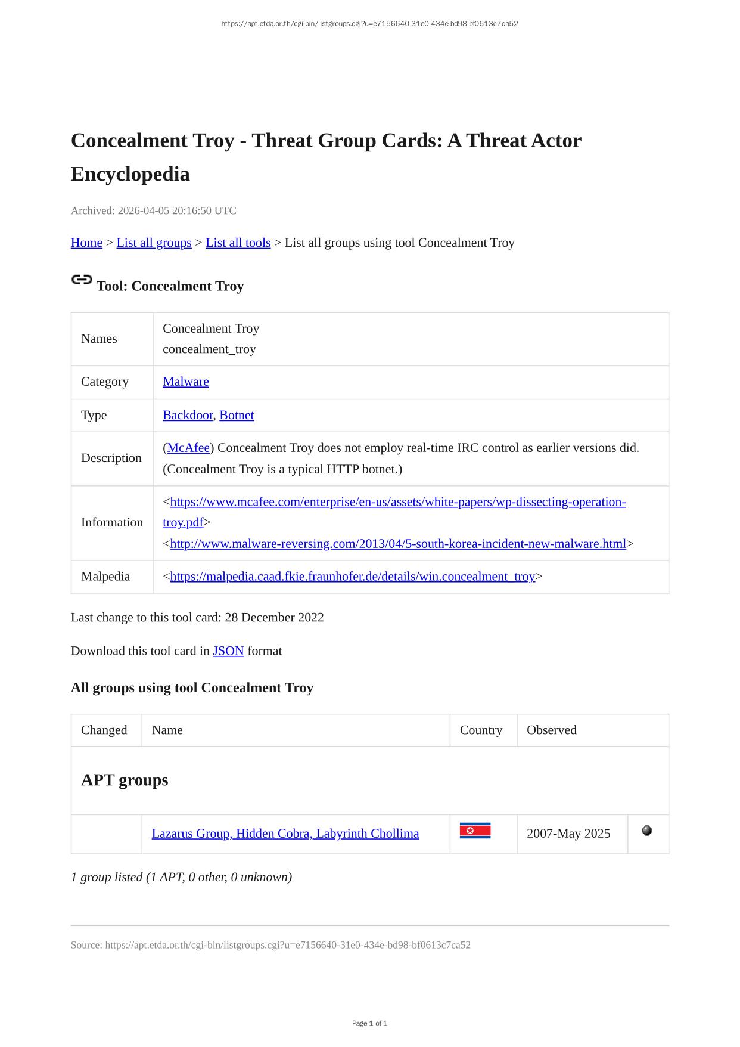Click the Changed column header

point(104,730)
